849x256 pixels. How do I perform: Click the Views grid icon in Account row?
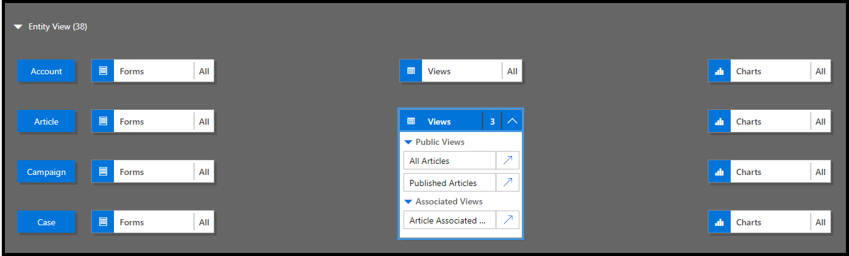click(x=411, y=71)
